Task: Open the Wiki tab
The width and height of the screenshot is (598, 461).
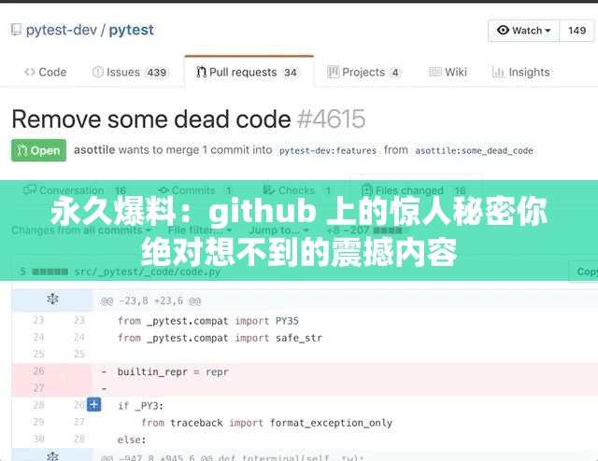Action: pyautogui.click(x=448, y=72)
